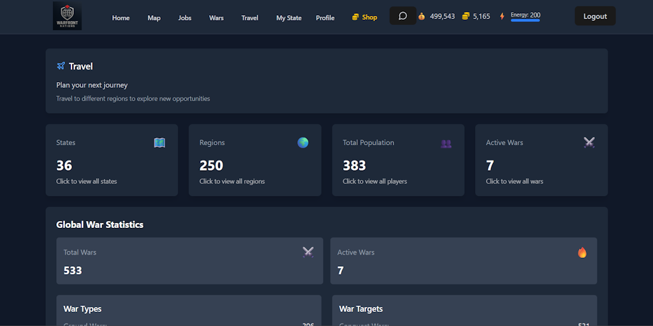Screen dimensions: 653x326
Task: Click the Global War Statistics heading
Action: (100, 225)
